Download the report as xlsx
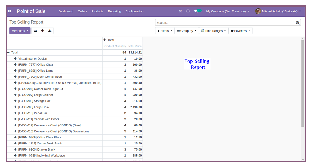The width and height of the screenshot is (312, 168). (x=50, y=31)
